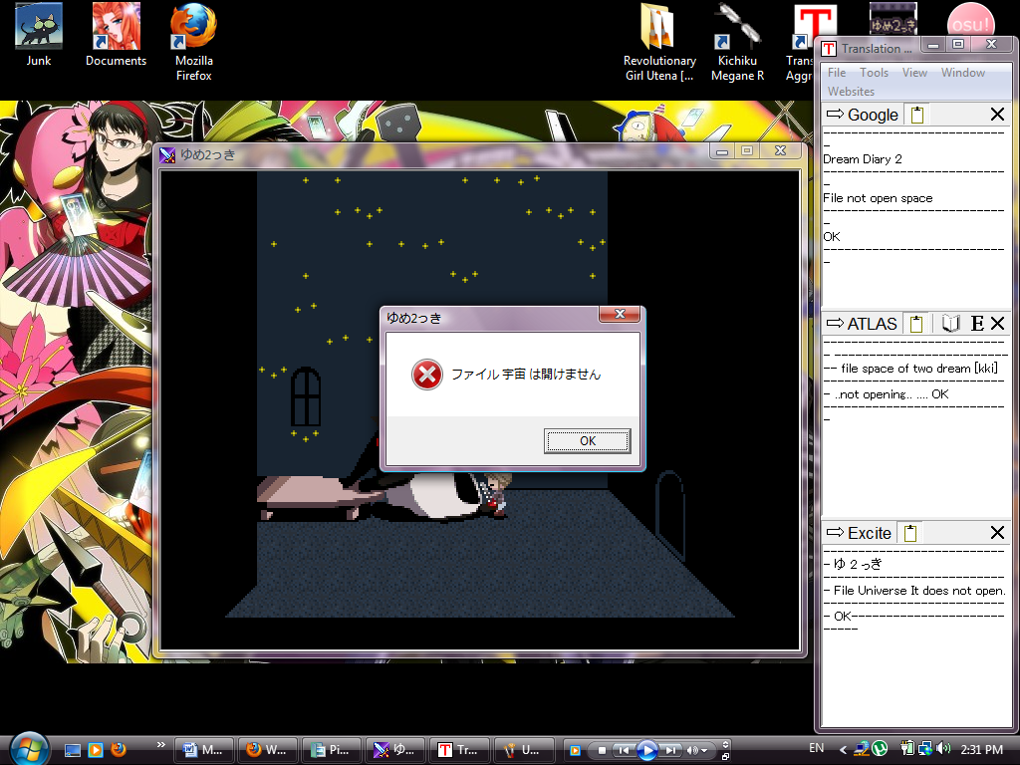Close the Google translation panel
Viewport: 1020px width, 765px height.
tap(996, 115)
